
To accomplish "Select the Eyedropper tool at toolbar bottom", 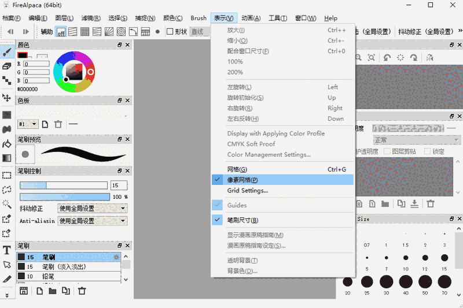I will click(x=7, y=279).
